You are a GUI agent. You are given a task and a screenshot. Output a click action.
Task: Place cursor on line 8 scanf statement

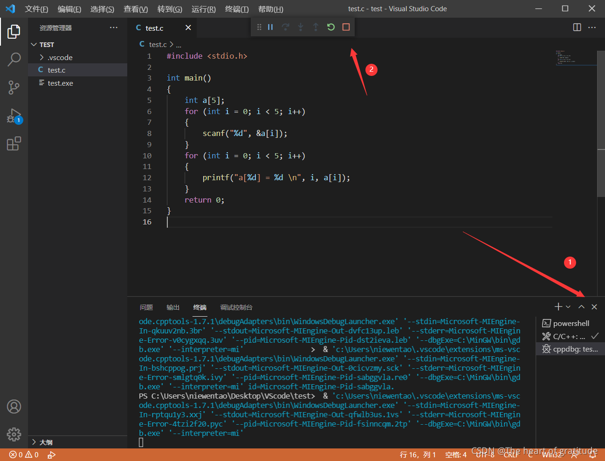tap(245, 134)
